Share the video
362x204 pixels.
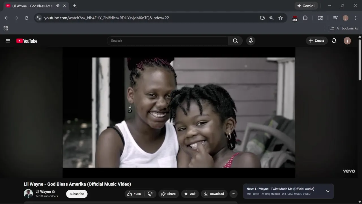168,194
